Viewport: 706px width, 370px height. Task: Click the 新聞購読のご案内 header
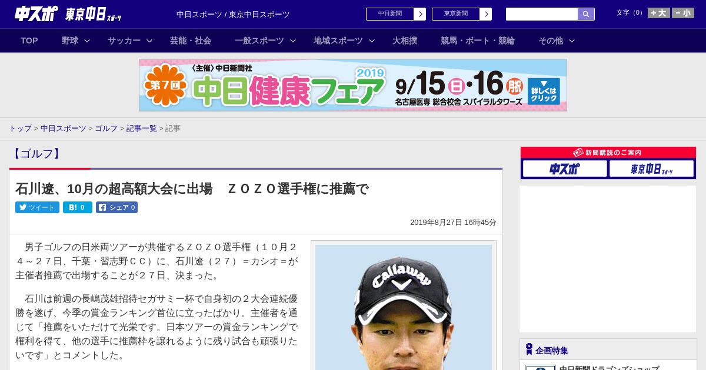coord(608,152)
